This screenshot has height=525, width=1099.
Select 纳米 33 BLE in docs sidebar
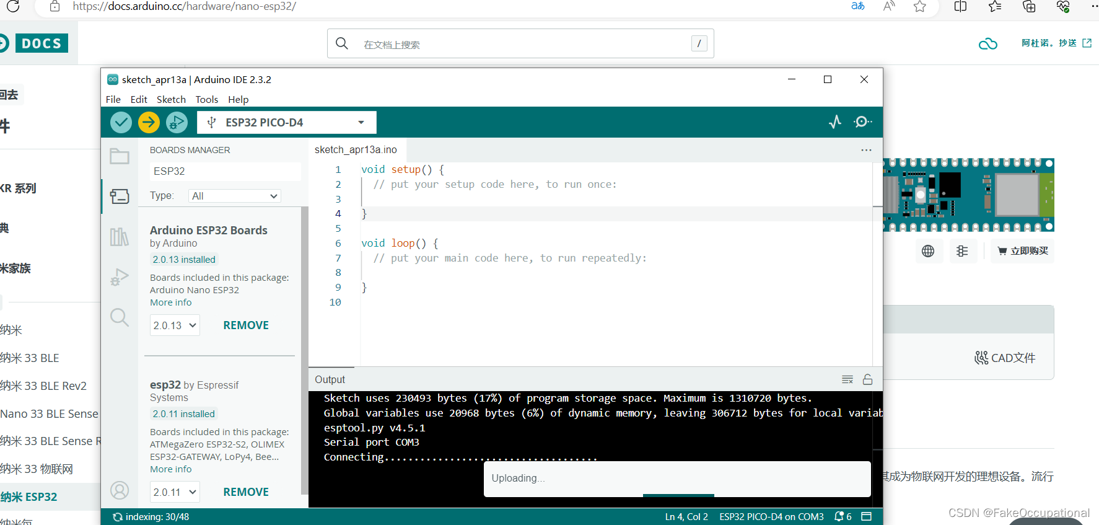click(30, 358)
